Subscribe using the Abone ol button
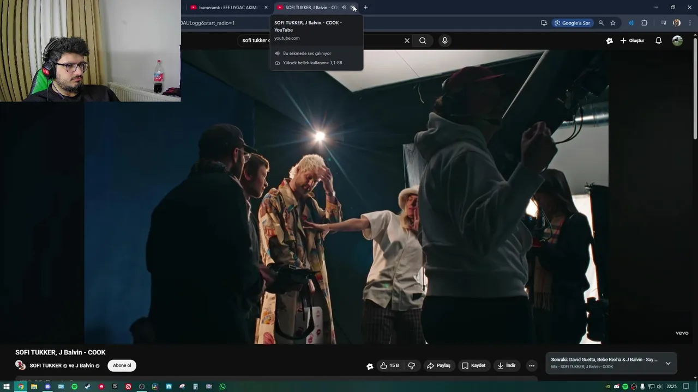This screenshot has height=392, width=698. (x=122, y=365)
